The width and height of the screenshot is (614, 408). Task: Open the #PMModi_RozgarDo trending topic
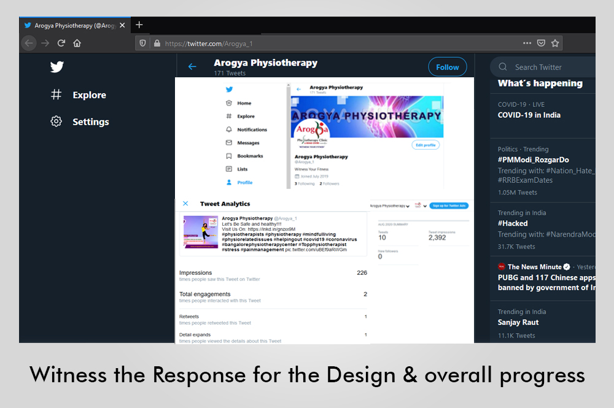(533, 160)
